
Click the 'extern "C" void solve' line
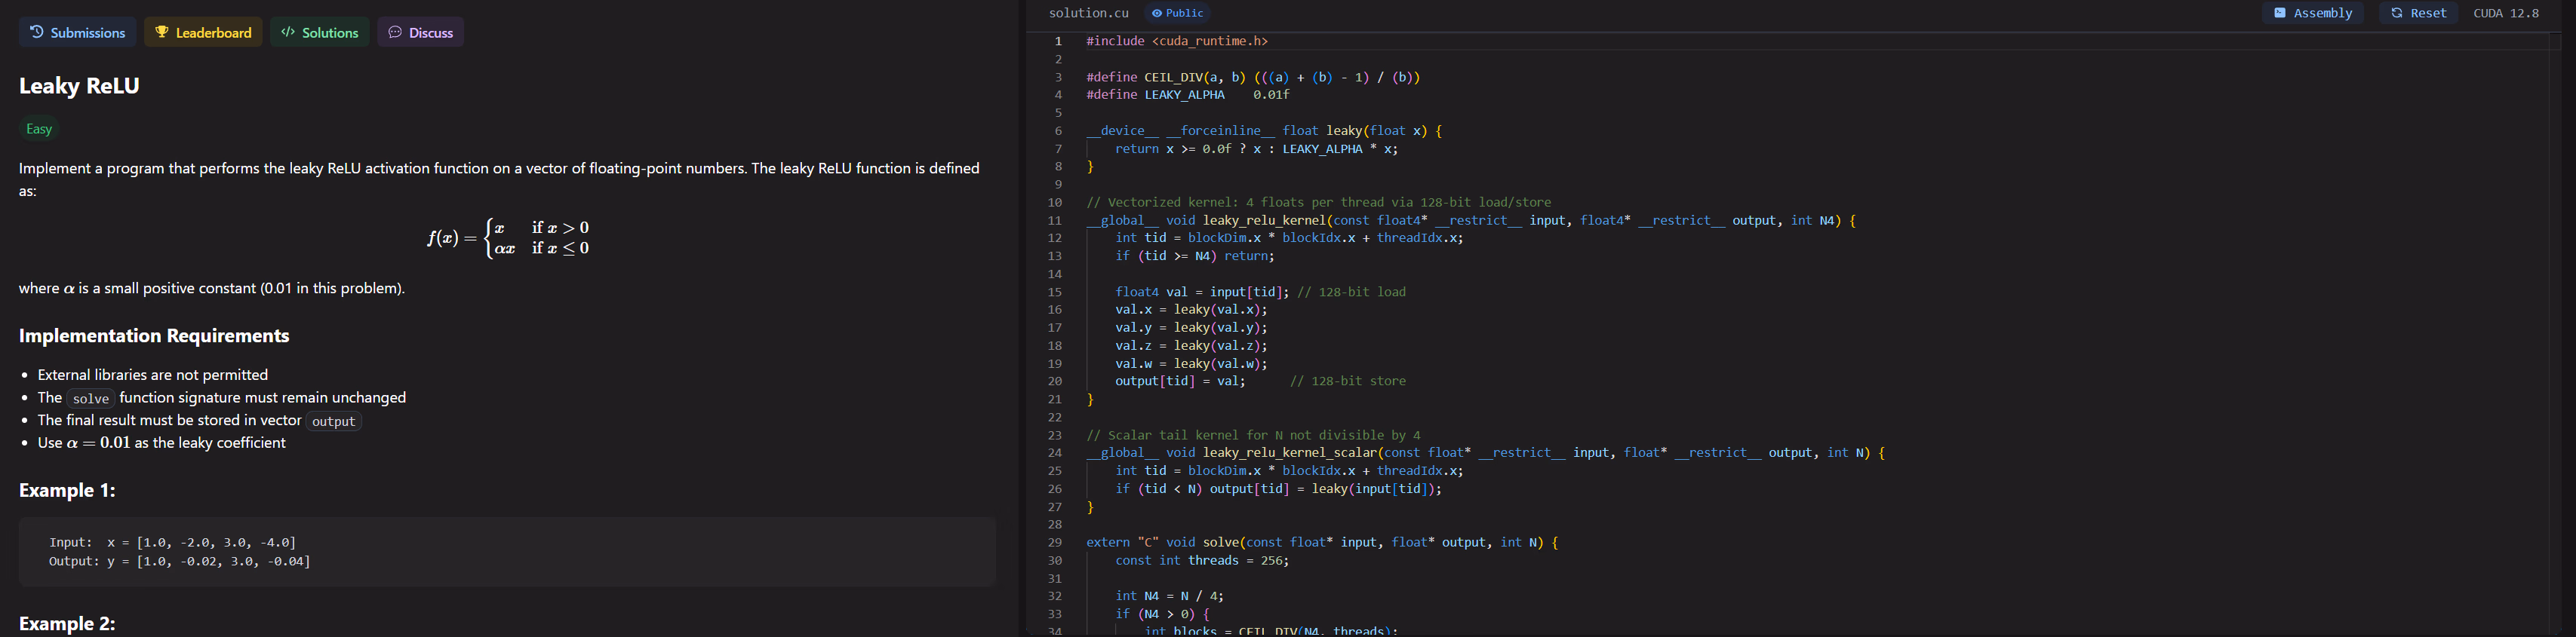click(x=1322, y=542)
